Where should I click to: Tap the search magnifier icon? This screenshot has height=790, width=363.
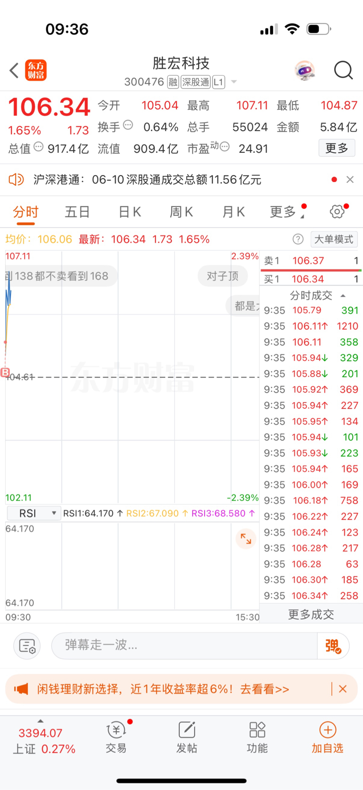click(344, 70)
